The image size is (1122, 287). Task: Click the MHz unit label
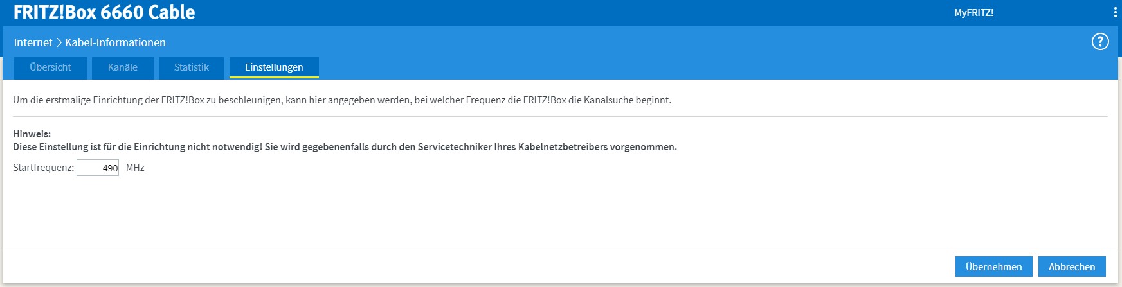point(135,168)
